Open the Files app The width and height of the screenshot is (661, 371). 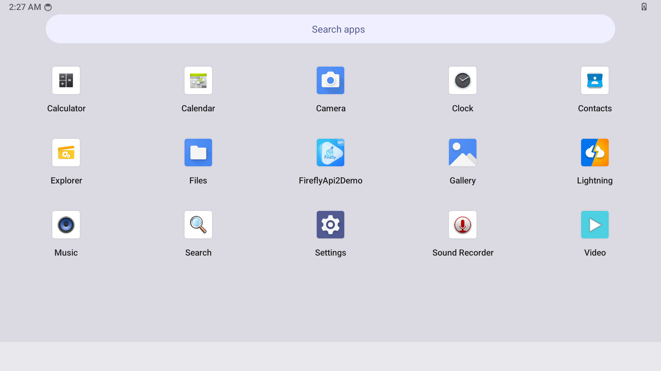[198, 153]
